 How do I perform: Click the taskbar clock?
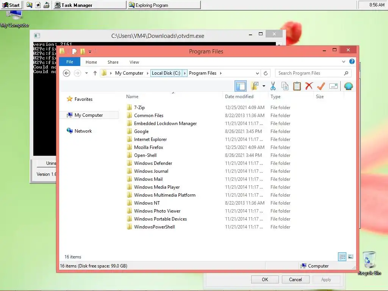(377, 5)
